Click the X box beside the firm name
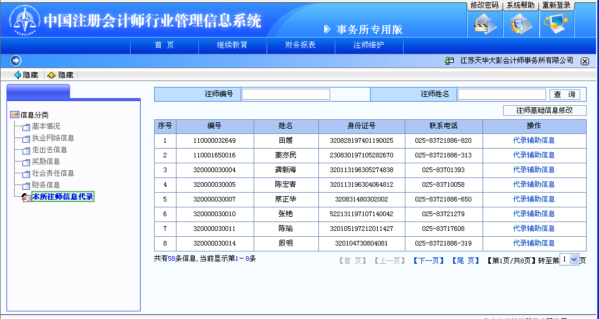The width and height of the screenshot is (599, 319). coord(584,61)
